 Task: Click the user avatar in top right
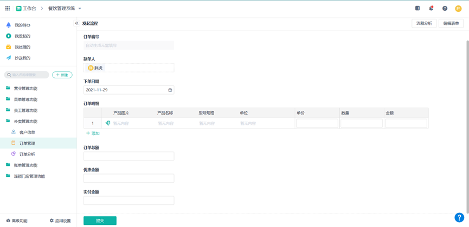[x=459, y=9]
